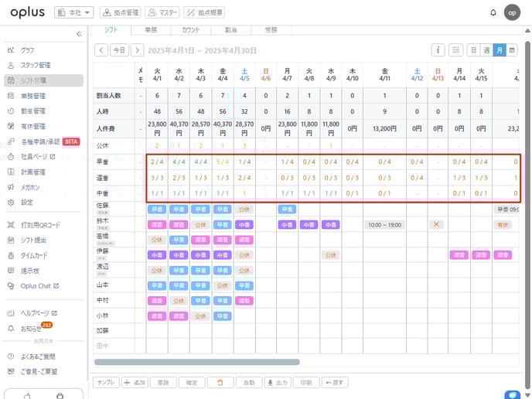The image size is (532, 399).
Task: Open the 出力 export menu
Action: tap(278, 382)
